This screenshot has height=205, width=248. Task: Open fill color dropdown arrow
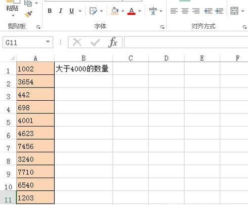[x=122, y=11]
